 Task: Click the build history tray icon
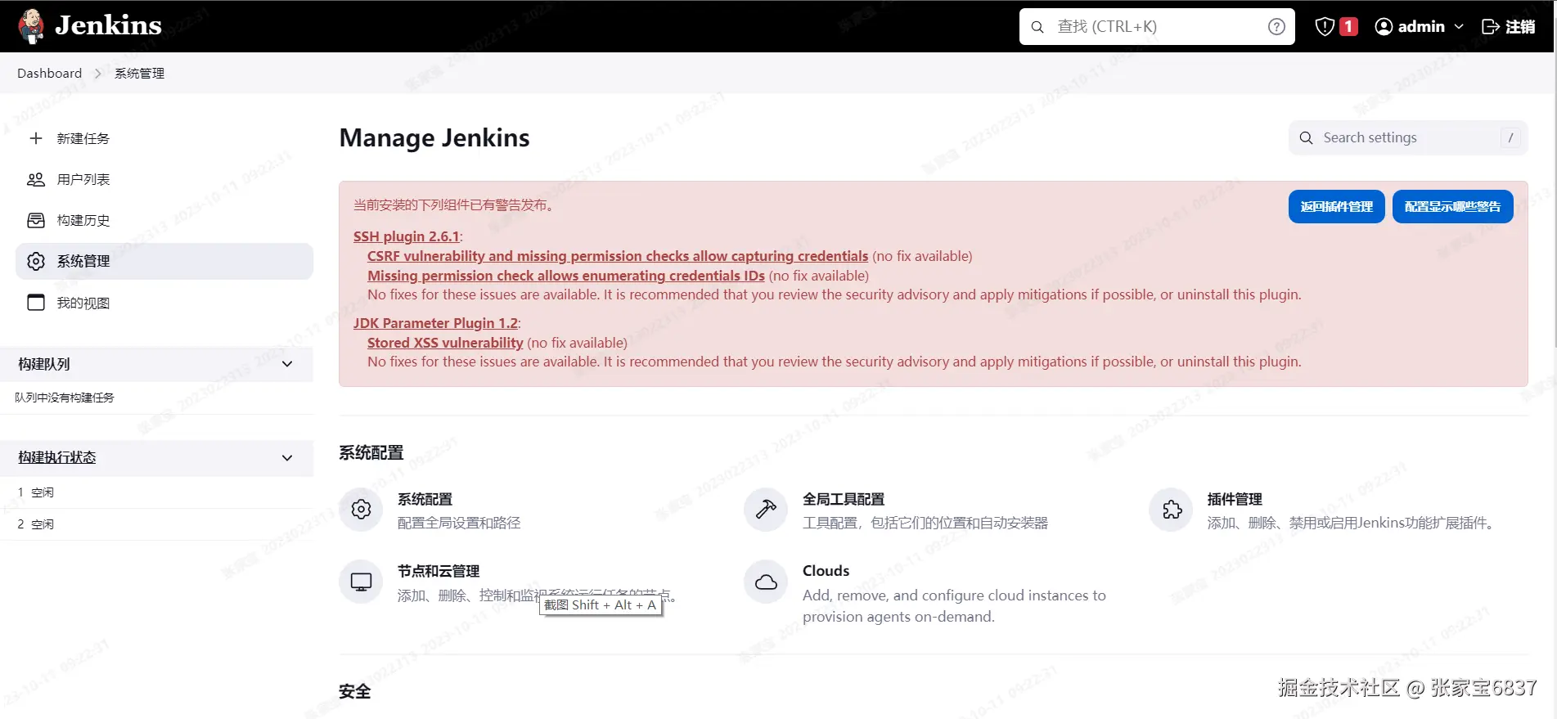click(36, 220)
